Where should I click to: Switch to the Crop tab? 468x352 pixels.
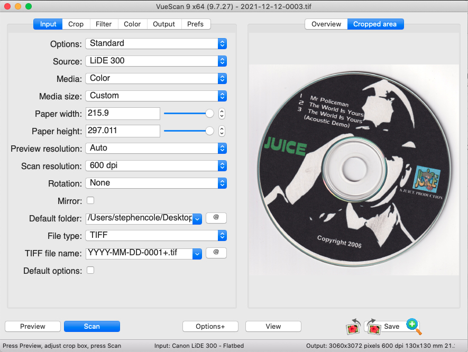point(76,24)
